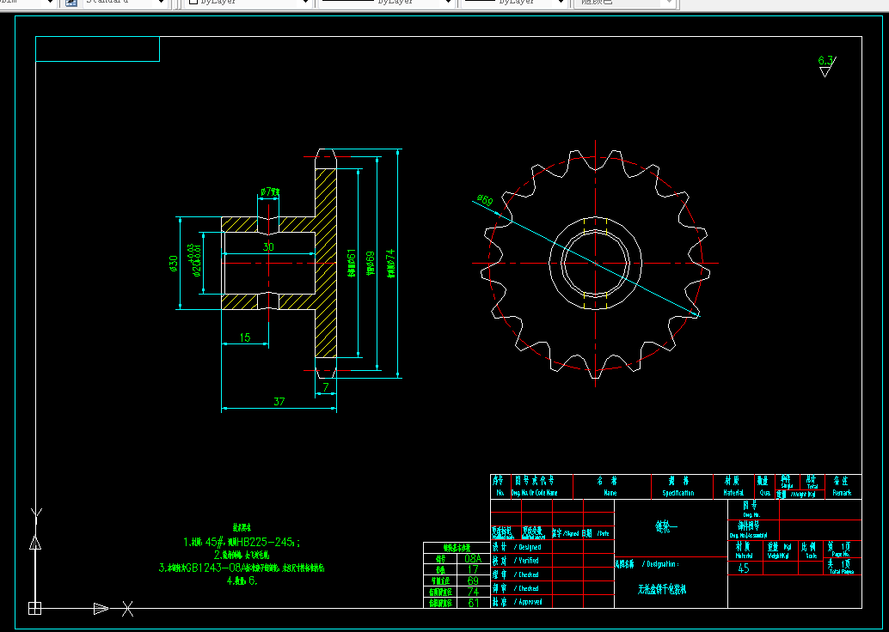Image resolution: width=889 pixels, height=632 pixels.
Task: Select the 'Qua.' column header
Action: click(765, 493)
